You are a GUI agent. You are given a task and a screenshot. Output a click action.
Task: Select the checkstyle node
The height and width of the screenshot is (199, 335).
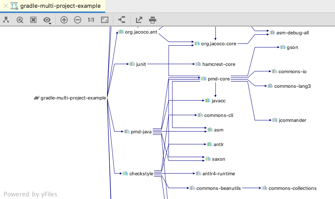141,173
